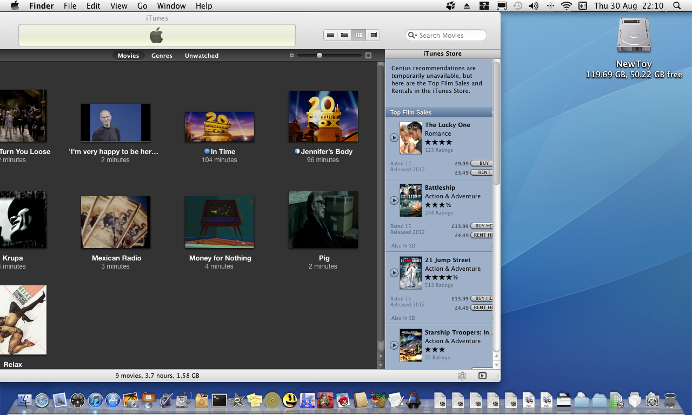The image size is (692, 415).
Task: Click in the Search Movies field
Action: coord(446,35)
